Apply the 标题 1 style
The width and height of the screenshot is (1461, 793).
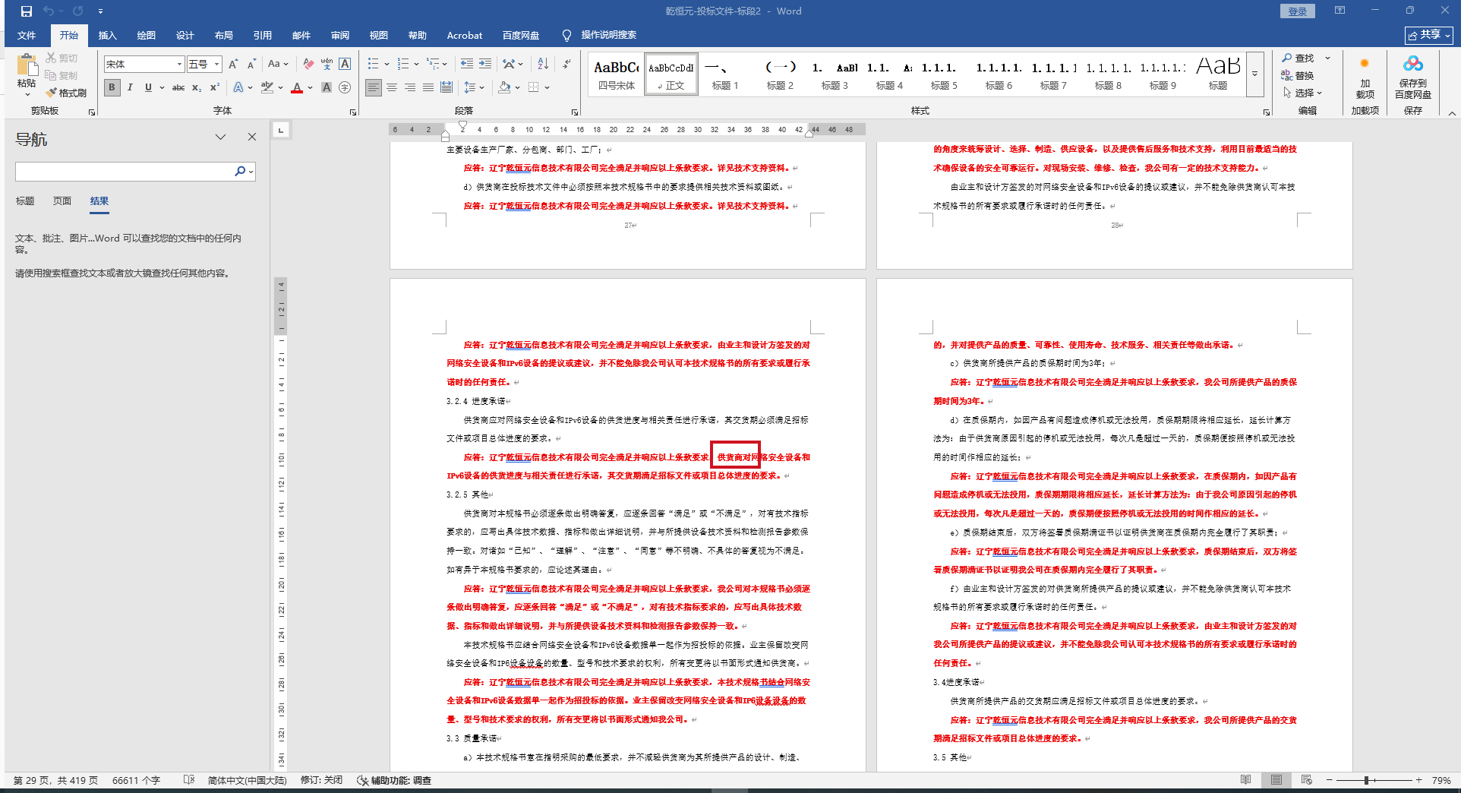click(x=725, y=74)
